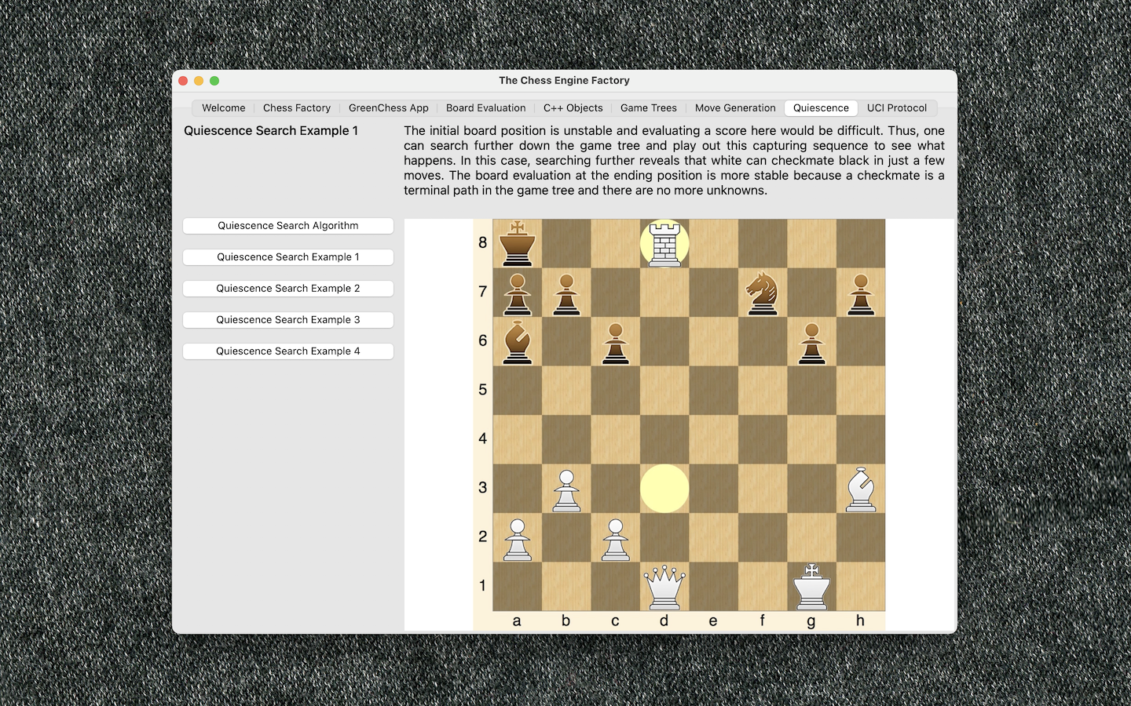This screenshot has height=706, width=1131.
Task: Open the UCI Protocol tab
Action: pyautogui.click(x=897, y=108)
